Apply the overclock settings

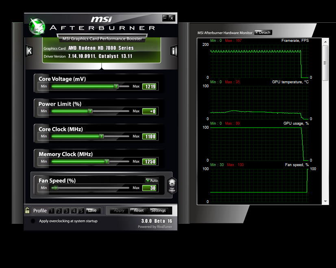click(x=119, y=210)
